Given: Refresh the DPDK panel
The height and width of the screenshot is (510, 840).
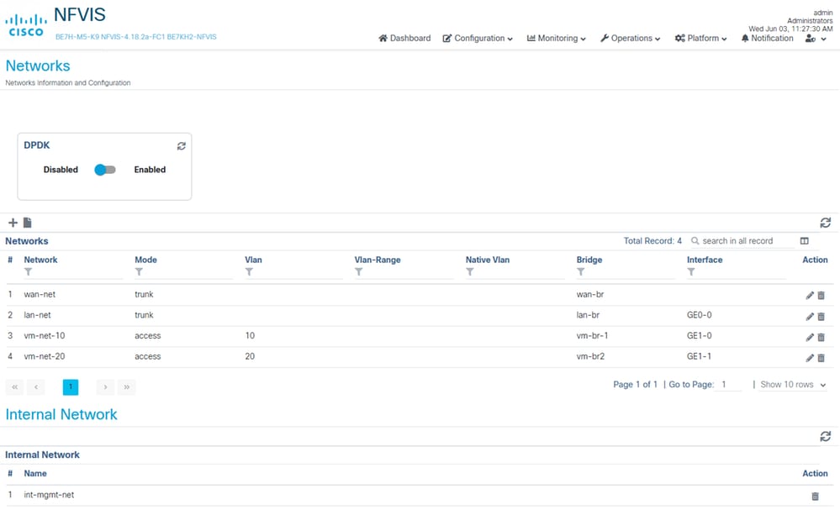Looking at the screenshot, I should coord(182,146).
